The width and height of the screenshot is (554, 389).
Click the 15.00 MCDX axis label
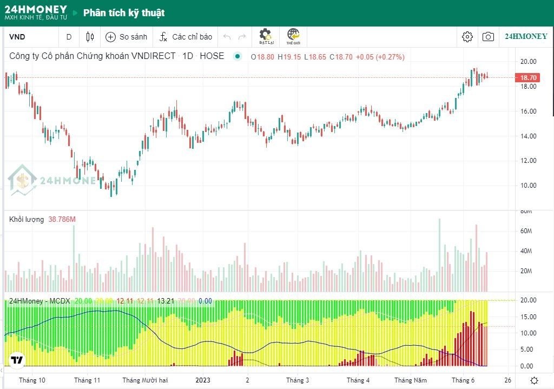pyautogui.click(x=528, y=317)
